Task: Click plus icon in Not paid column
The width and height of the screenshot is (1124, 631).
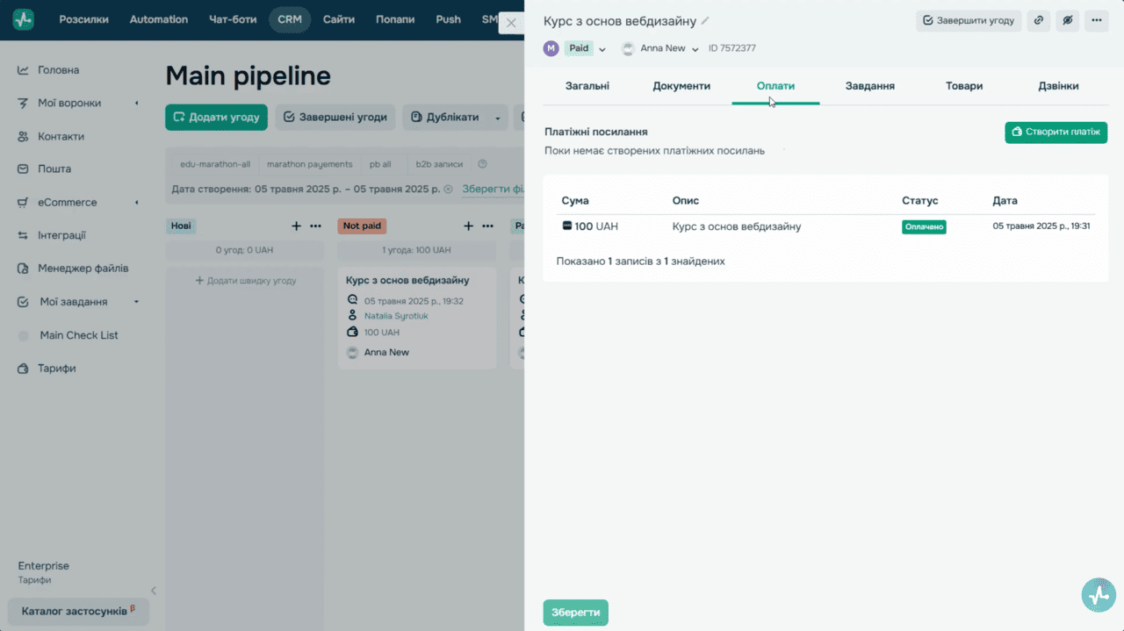Action: pyautogui.click(x=468, y=226)
